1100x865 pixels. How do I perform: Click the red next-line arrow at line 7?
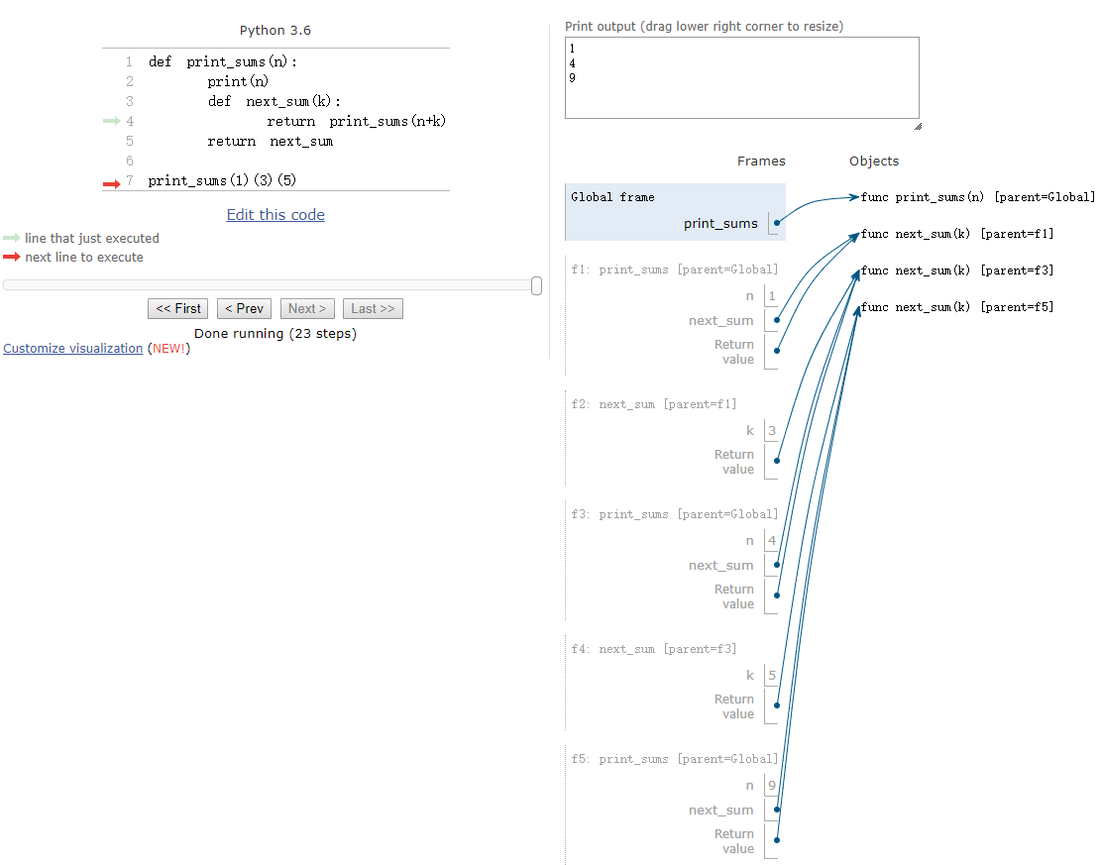[112, 184]
